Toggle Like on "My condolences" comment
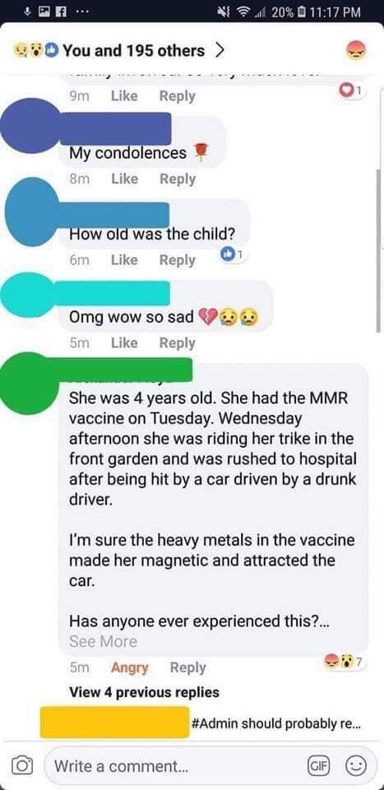Image resolution: width=384 pixels, height=790 pixels. click(x=124, y=179)
